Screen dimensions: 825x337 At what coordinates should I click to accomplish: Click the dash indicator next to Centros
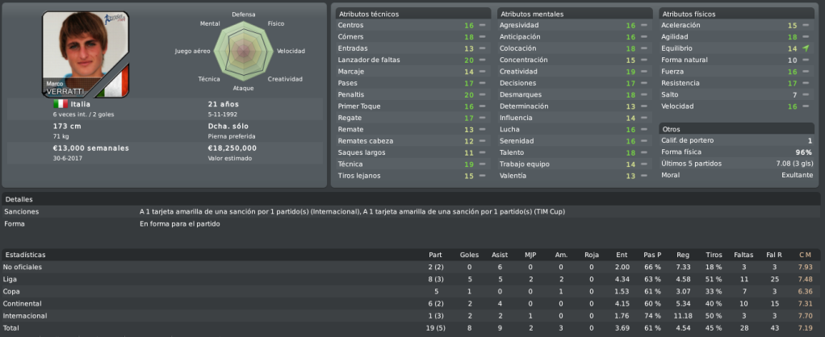point(482,25)
